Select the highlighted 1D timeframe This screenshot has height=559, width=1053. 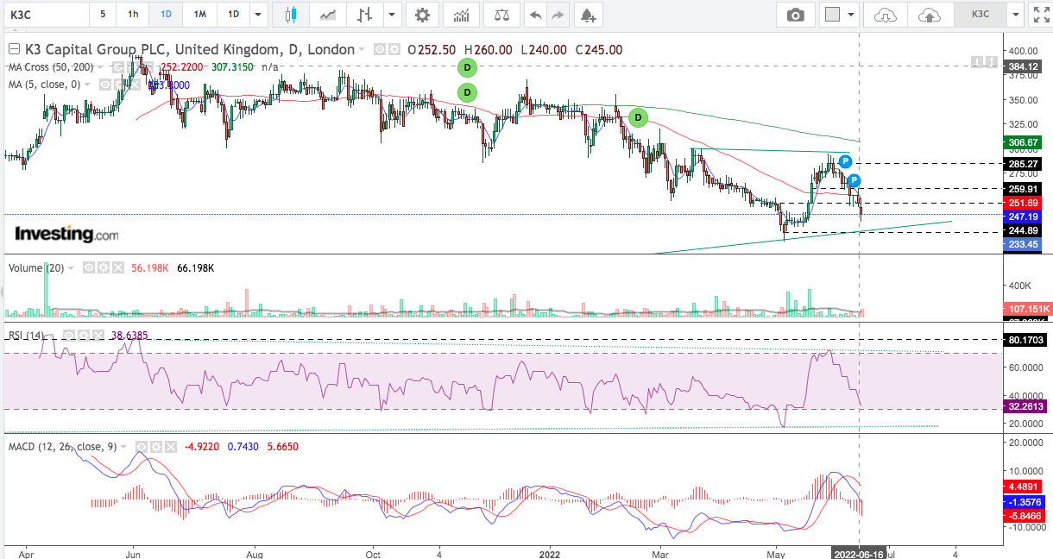(x=166, y=15)
